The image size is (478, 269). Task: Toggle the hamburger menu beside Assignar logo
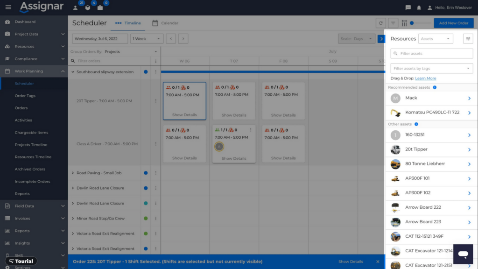point(7,7)
